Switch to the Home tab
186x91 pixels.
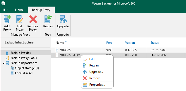click(19, 10)
